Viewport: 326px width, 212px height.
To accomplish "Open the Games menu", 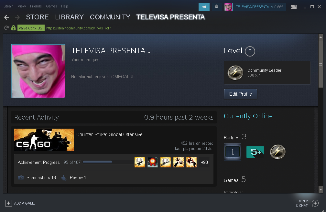I will point(51,6).
